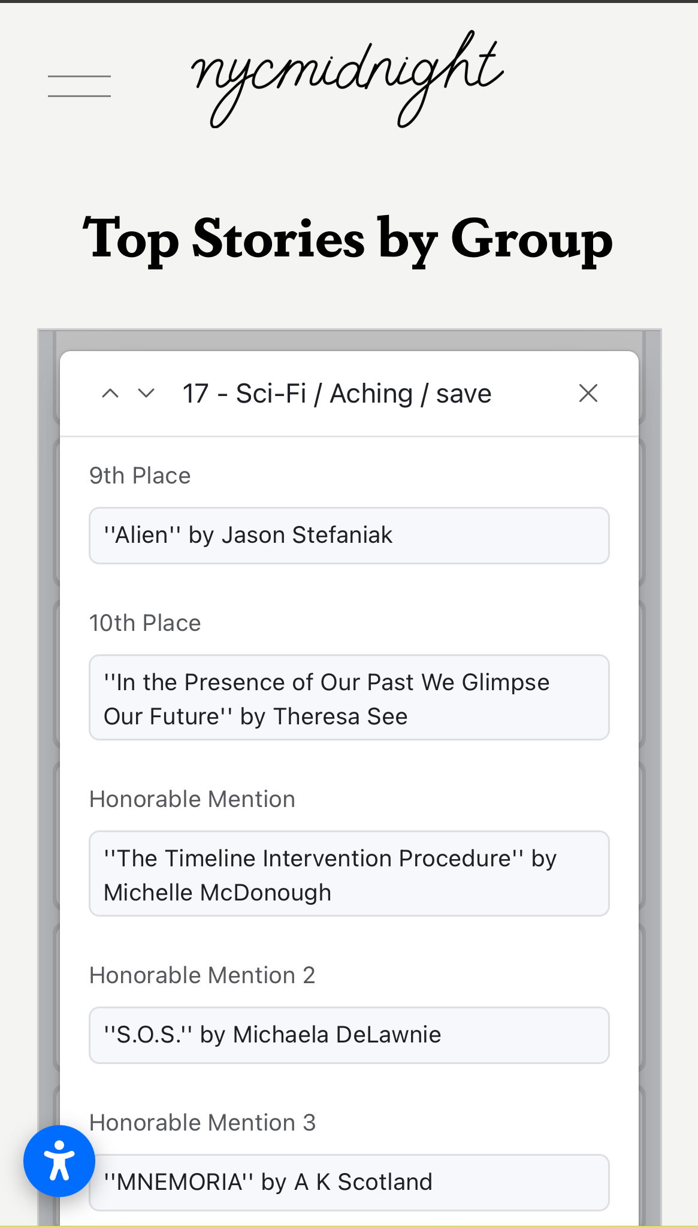698x1227 pixels.
Task: Close the group 17 detail panel
Action: (x=588, y=394)
